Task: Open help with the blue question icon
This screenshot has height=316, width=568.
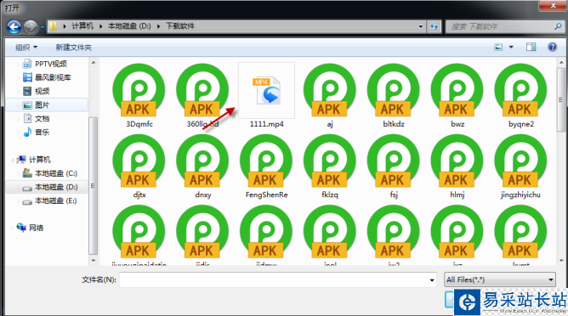Action: 552,47
